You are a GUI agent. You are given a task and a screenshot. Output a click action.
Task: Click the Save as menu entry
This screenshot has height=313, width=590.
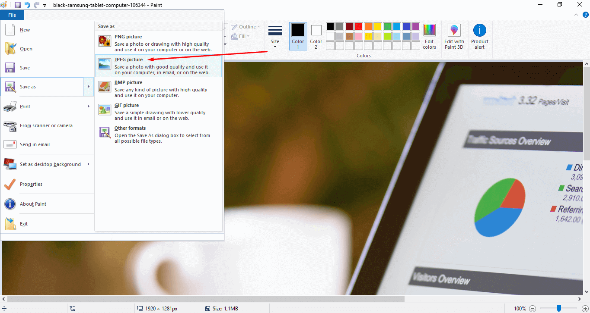[x=42, y=87]
